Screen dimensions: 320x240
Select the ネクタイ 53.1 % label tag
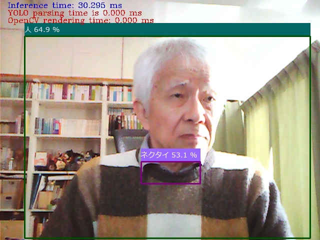point(169,155)
